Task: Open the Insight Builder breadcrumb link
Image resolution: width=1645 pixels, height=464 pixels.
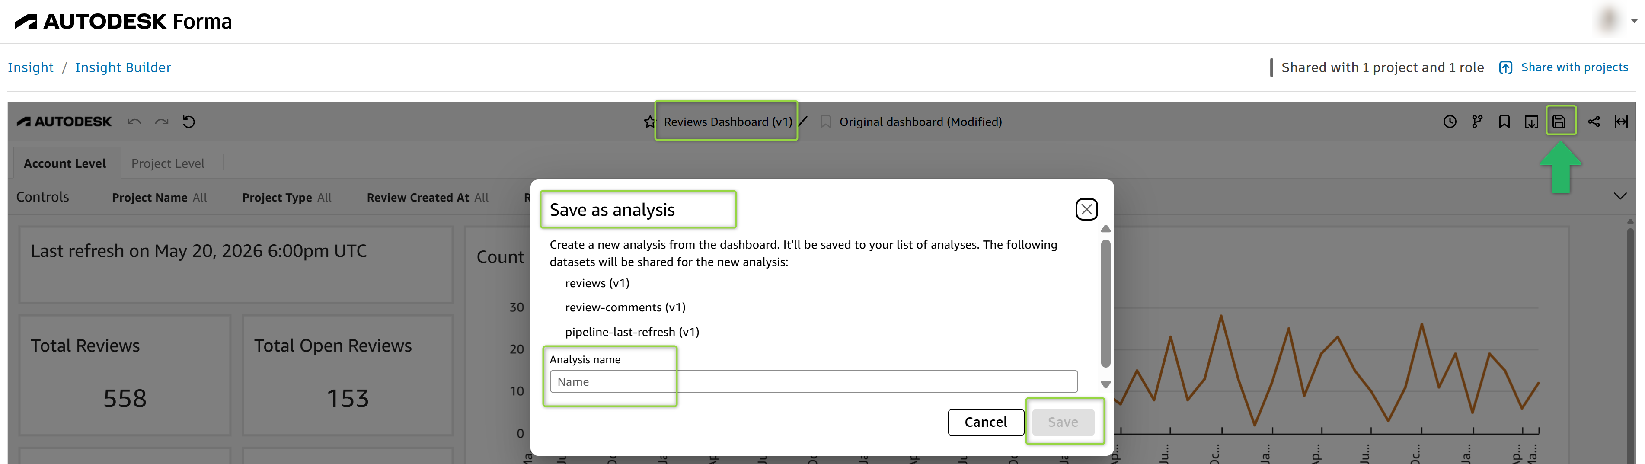Action: point(123,68)
